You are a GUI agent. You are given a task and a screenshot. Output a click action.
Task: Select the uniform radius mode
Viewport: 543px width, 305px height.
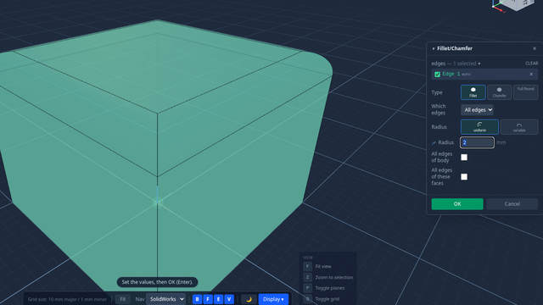point(479,127)
